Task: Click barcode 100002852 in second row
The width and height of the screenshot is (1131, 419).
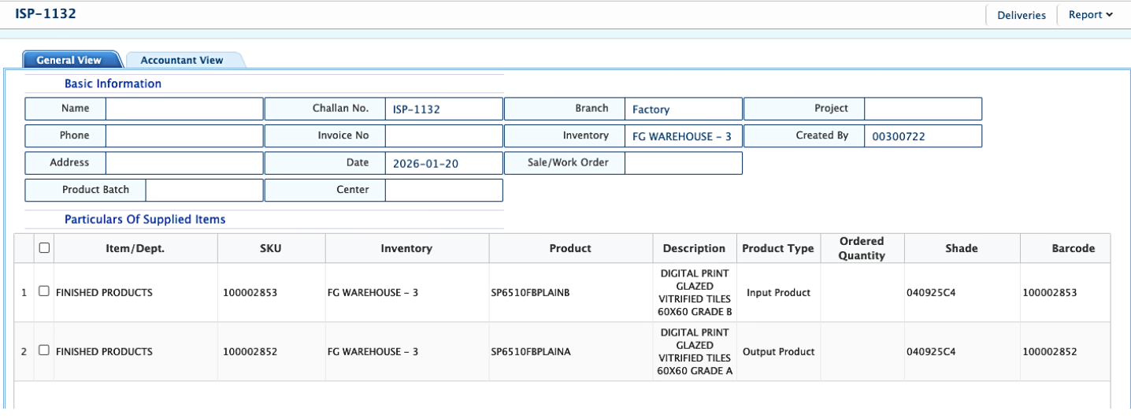Action: [1049, 352]
